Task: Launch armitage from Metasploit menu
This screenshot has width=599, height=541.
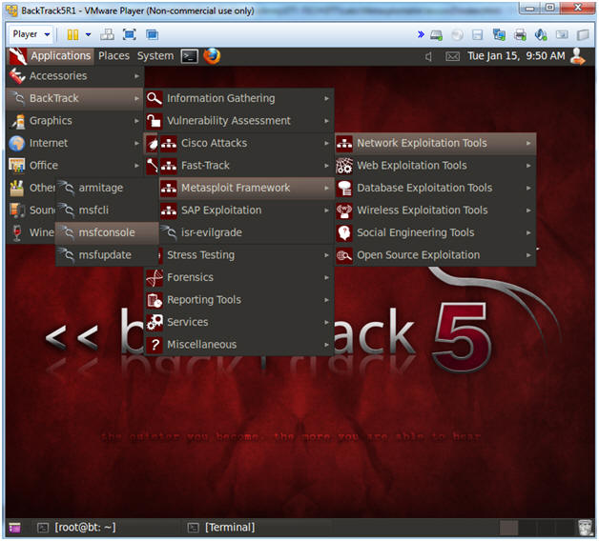Action: pos(107,188)
